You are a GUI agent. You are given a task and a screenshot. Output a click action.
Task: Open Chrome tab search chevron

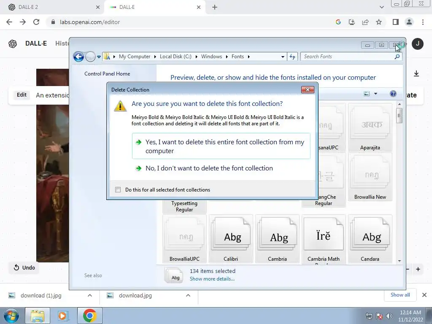click(x=381, y=7)
